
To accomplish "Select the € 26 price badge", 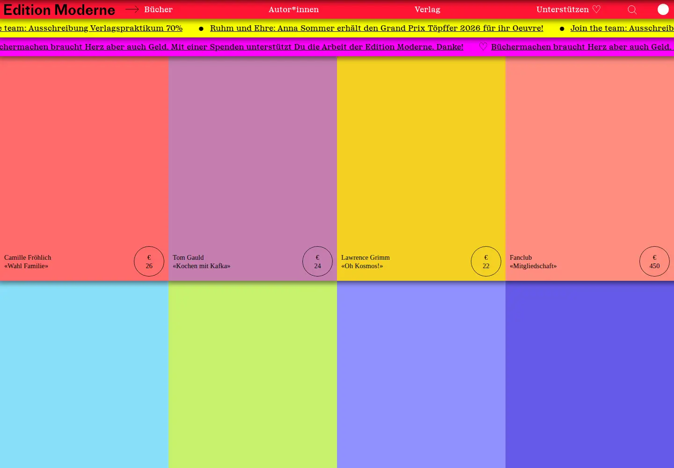I will coord(149,261).
